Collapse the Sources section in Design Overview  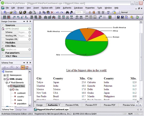3,25
